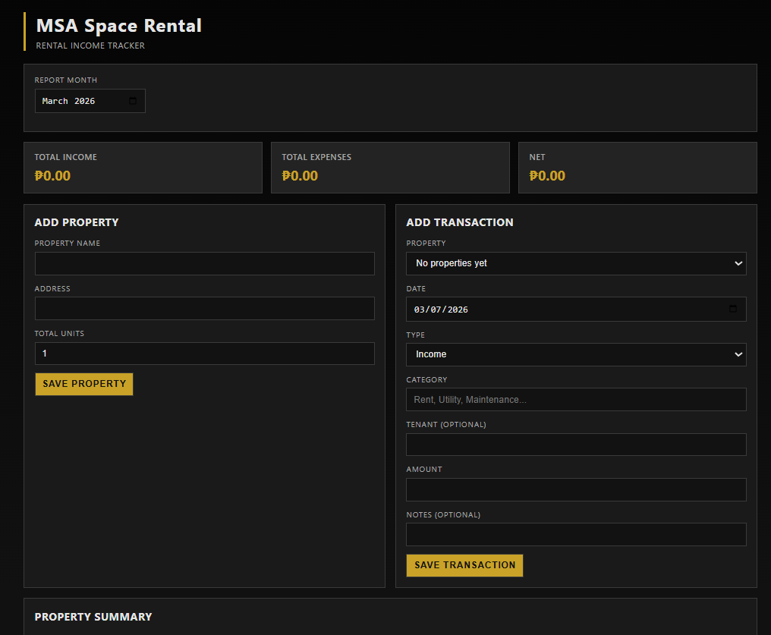Click the Save Property button

click(x=83, y=384)
